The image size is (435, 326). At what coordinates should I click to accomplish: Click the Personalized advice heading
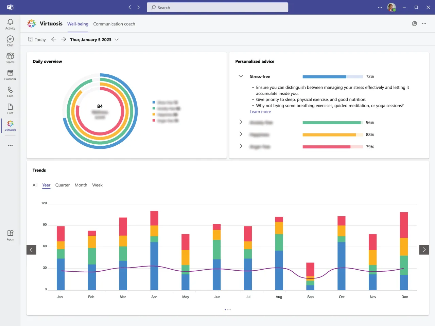coord(255,61)
